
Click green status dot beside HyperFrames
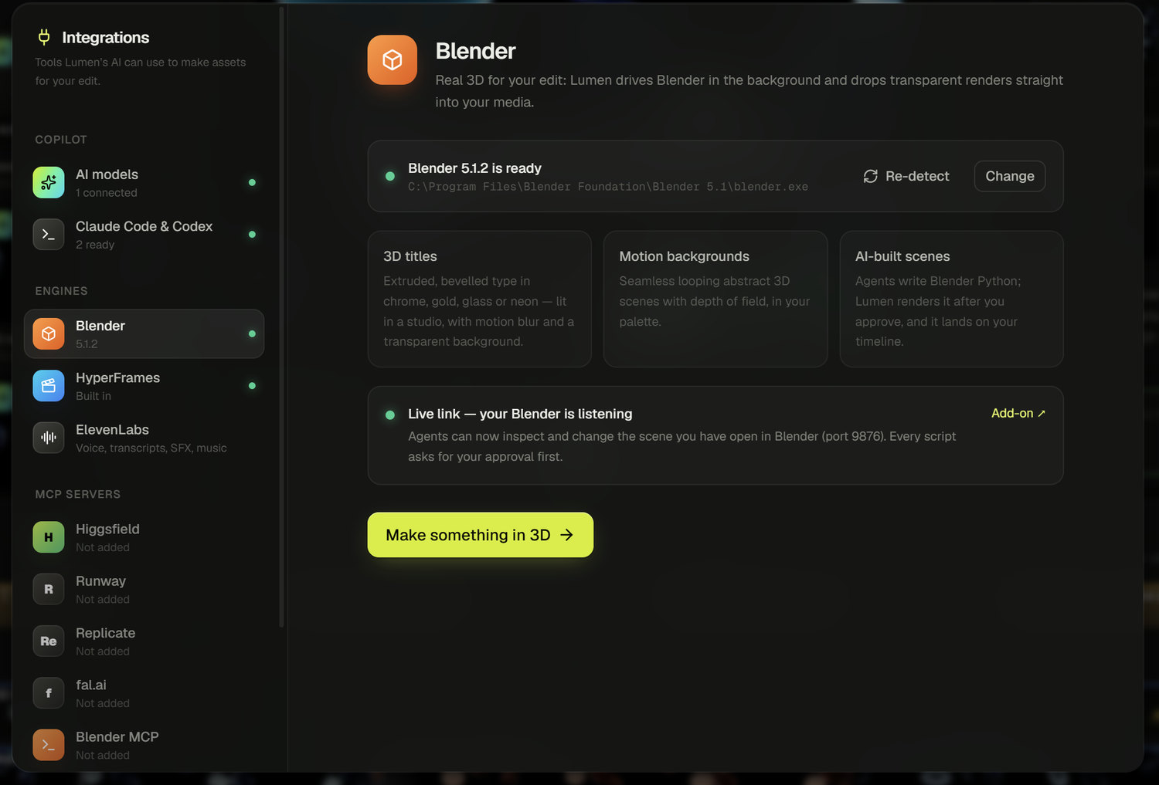pyautogui.click(x=252, y=385)
